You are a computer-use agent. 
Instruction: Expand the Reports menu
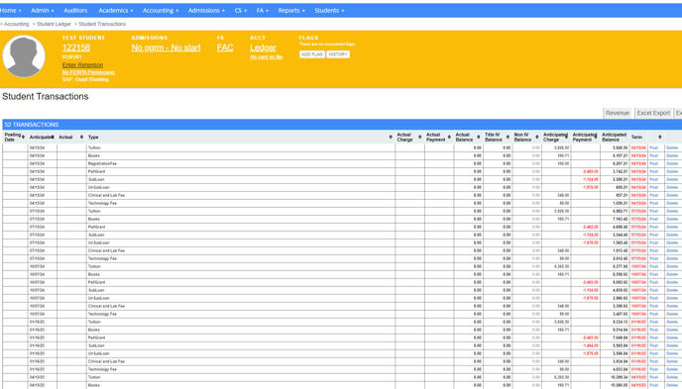[291, 11]
